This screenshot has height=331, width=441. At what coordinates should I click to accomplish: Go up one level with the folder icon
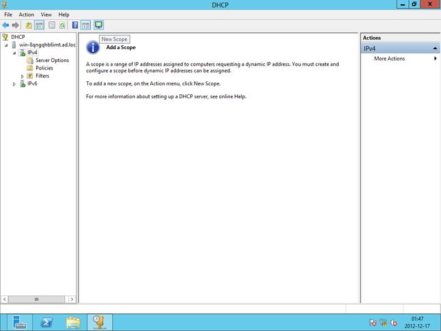(29, 25)
